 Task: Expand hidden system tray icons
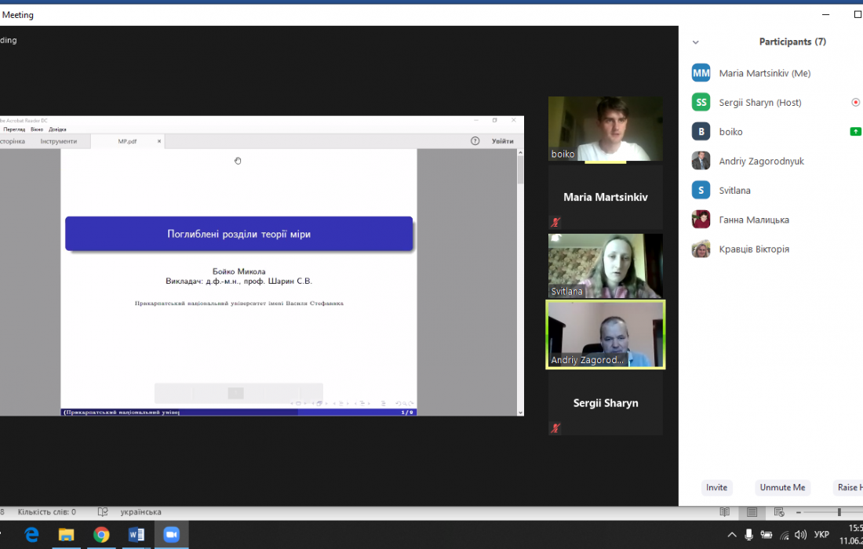731,535
